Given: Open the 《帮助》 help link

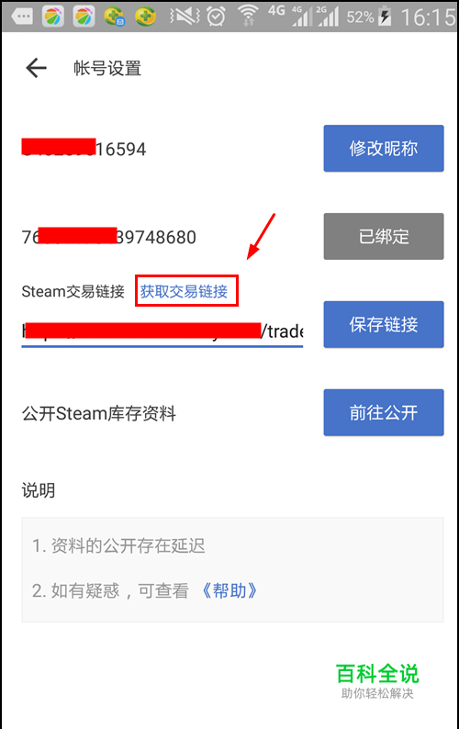Looking at the screenshot, I should point(229,591).
